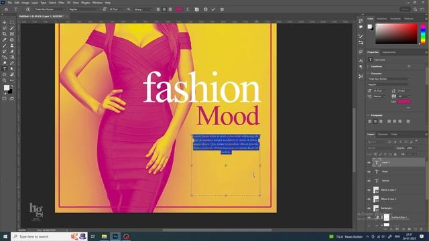
Task: Hide the Gradient Map 1 layer
Action: coord(369,218)
